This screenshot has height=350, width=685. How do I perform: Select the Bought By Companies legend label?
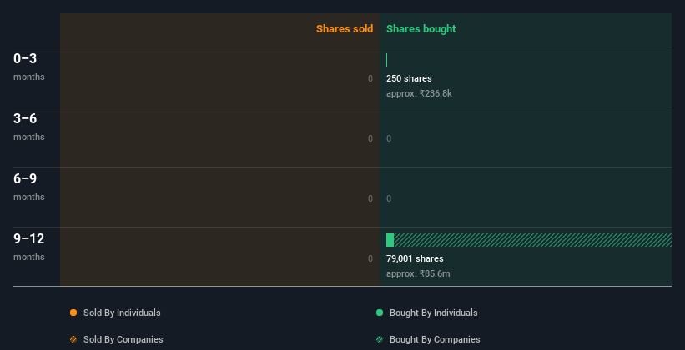click(435, 339)
